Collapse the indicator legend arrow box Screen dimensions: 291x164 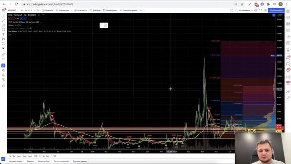[x=10, y=35]
